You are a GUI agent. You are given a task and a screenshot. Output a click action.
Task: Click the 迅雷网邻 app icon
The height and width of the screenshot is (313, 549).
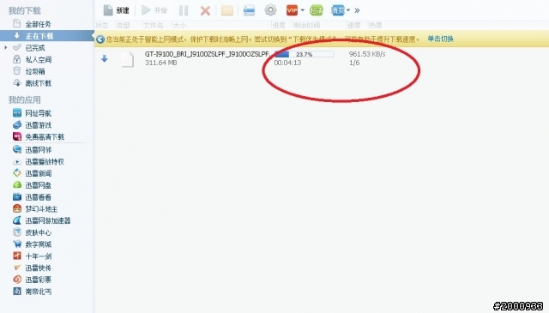pyautogui.click(x=17, y=150)
